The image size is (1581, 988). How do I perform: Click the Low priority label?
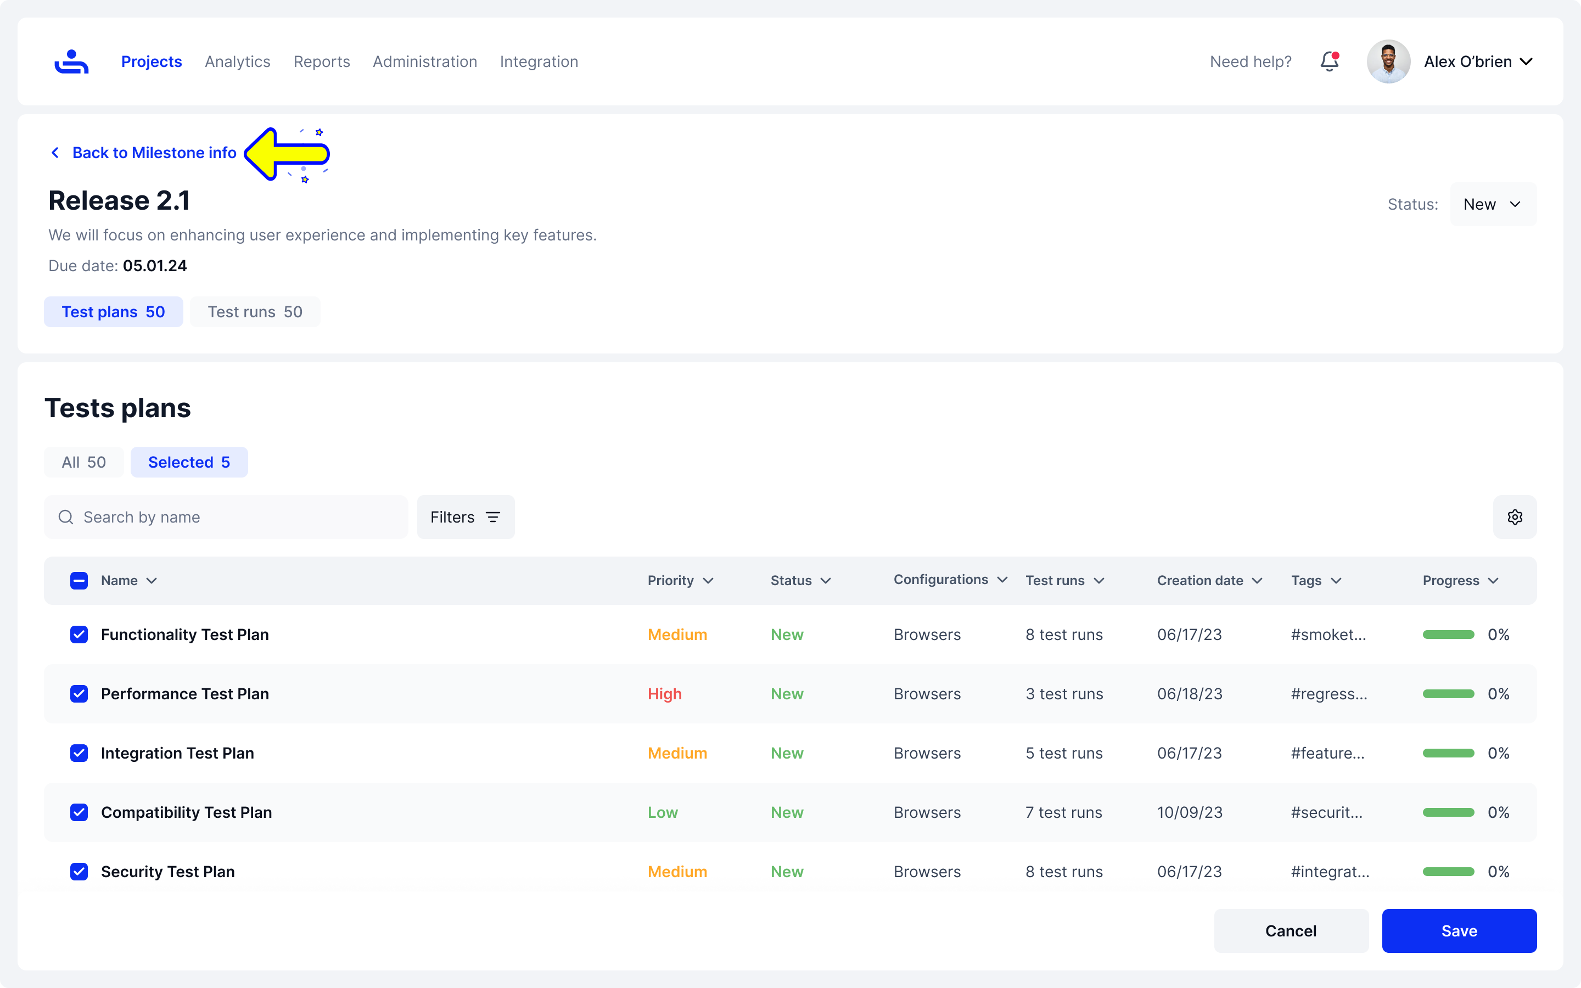[x=663, y=812]
